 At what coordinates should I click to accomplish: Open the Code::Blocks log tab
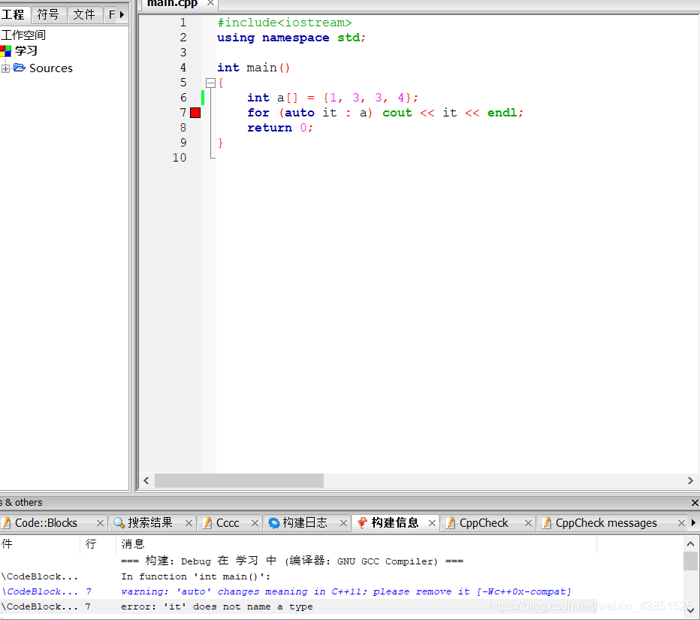point(46,523)
